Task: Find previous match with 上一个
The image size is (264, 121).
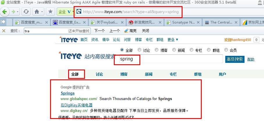Action: [115, 31]
